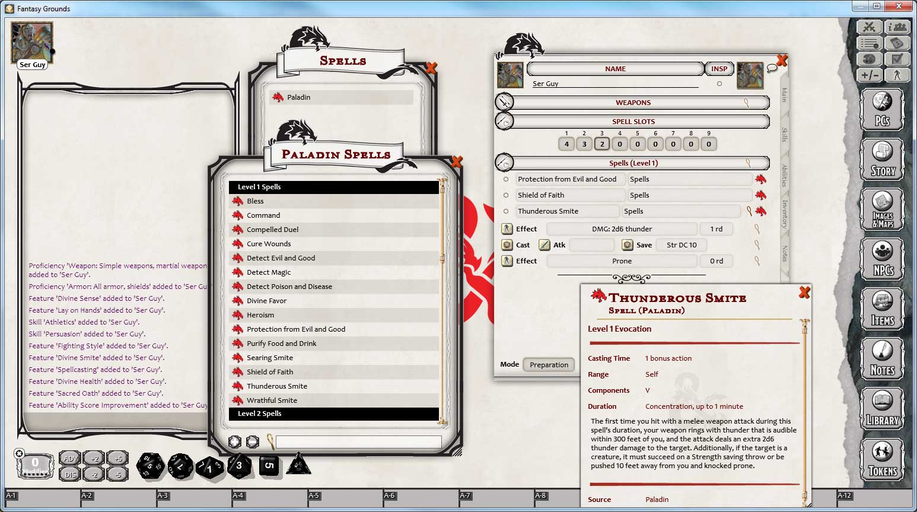Enable the ADV advantage button

[x=69, y=458]
